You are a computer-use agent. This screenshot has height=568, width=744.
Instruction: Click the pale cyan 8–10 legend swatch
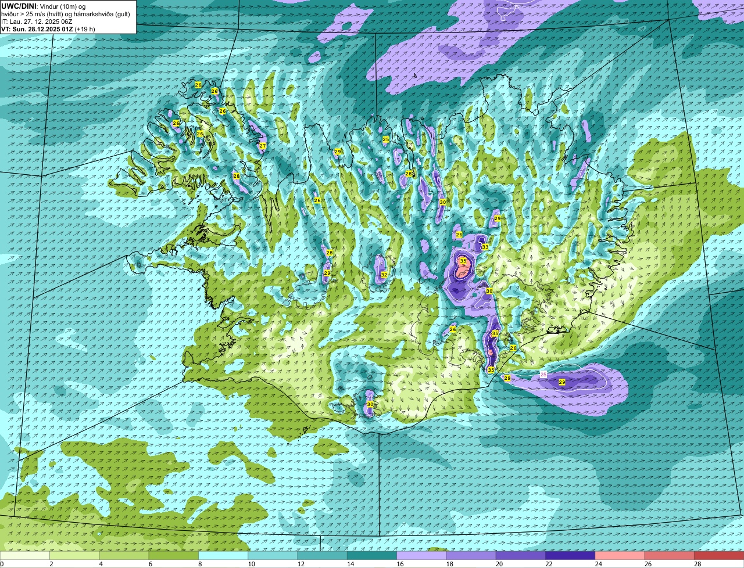(223, 555)
